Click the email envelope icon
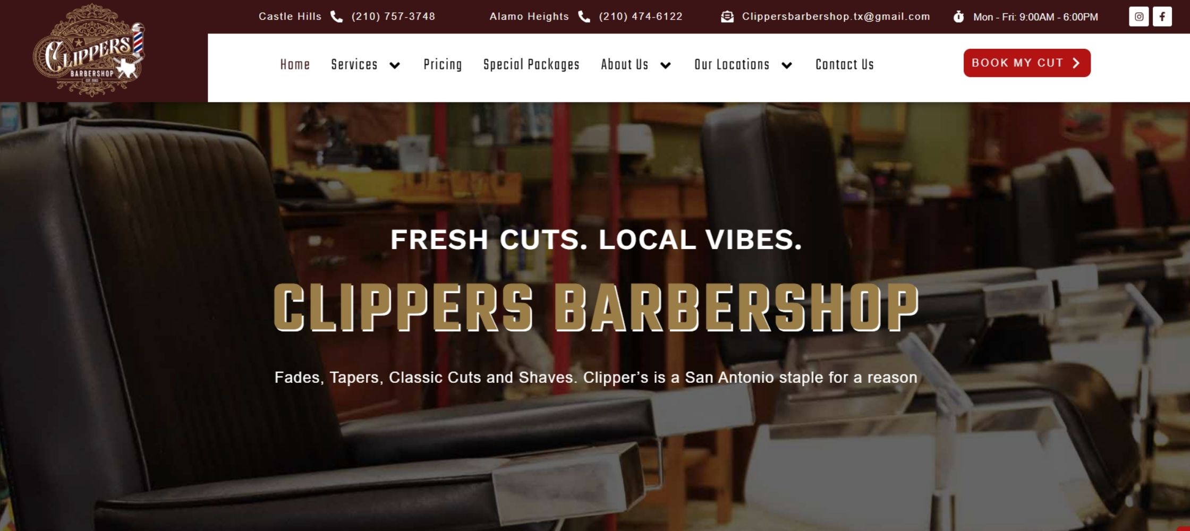1190x531 pixels. tap(727, 17)
